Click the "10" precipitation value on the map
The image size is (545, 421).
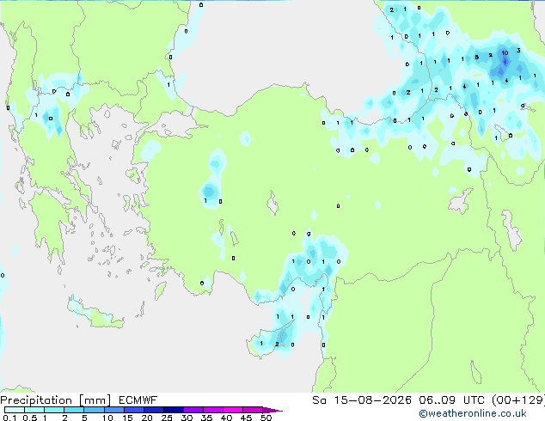505,52
